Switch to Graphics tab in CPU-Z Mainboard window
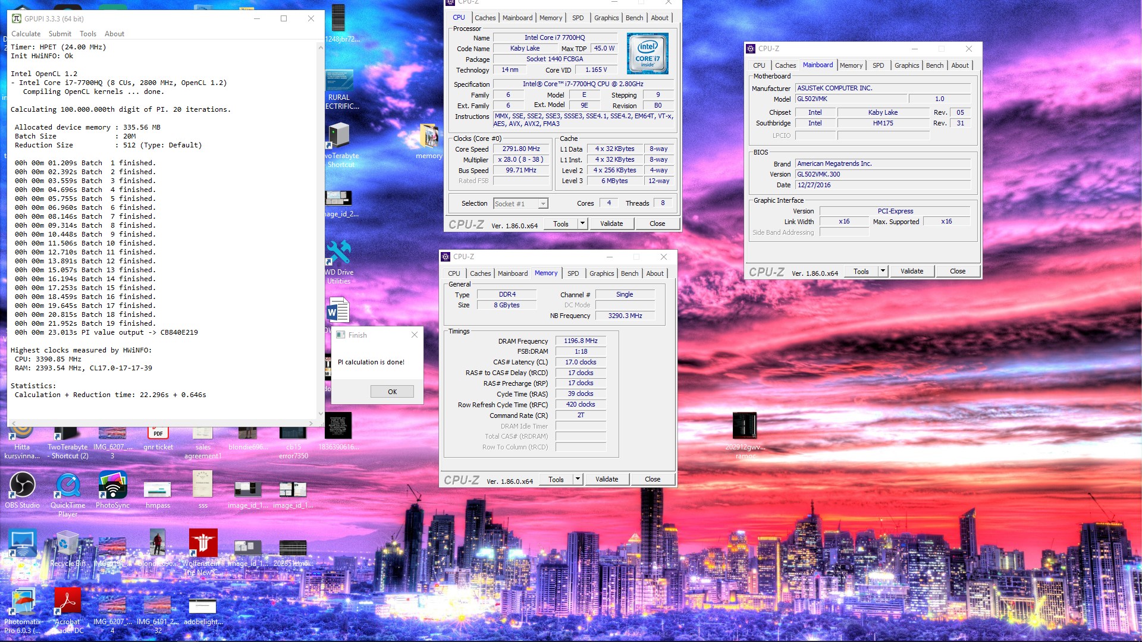 tap(907, 65)
